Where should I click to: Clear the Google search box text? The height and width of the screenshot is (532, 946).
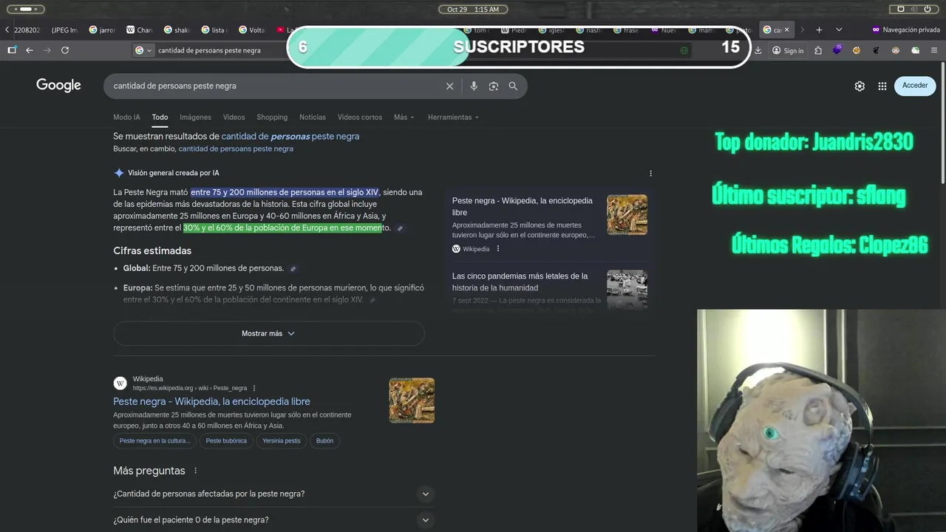tap(449, 86)
